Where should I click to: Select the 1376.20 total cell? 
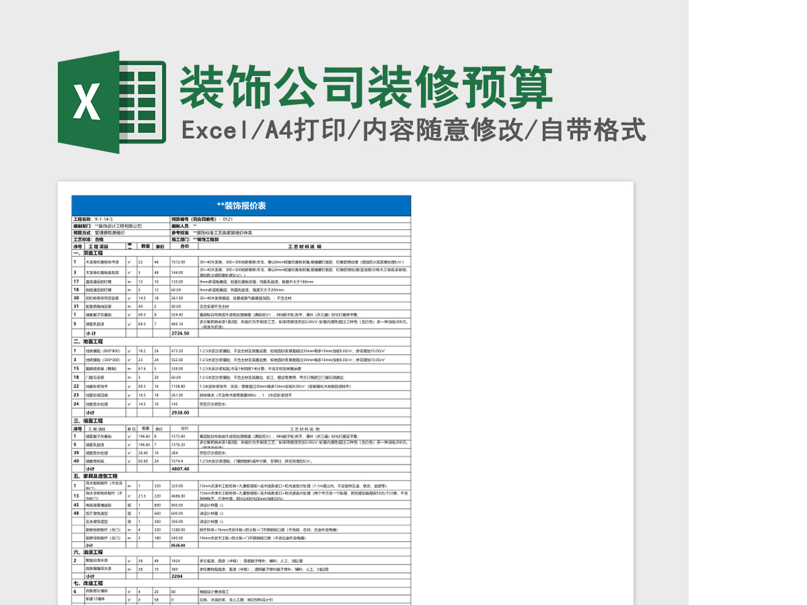pyautogui.click(x=184, y=444)
